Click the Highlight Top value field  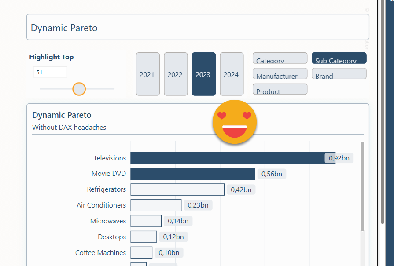pyautogui.click(x=50, y=72)
